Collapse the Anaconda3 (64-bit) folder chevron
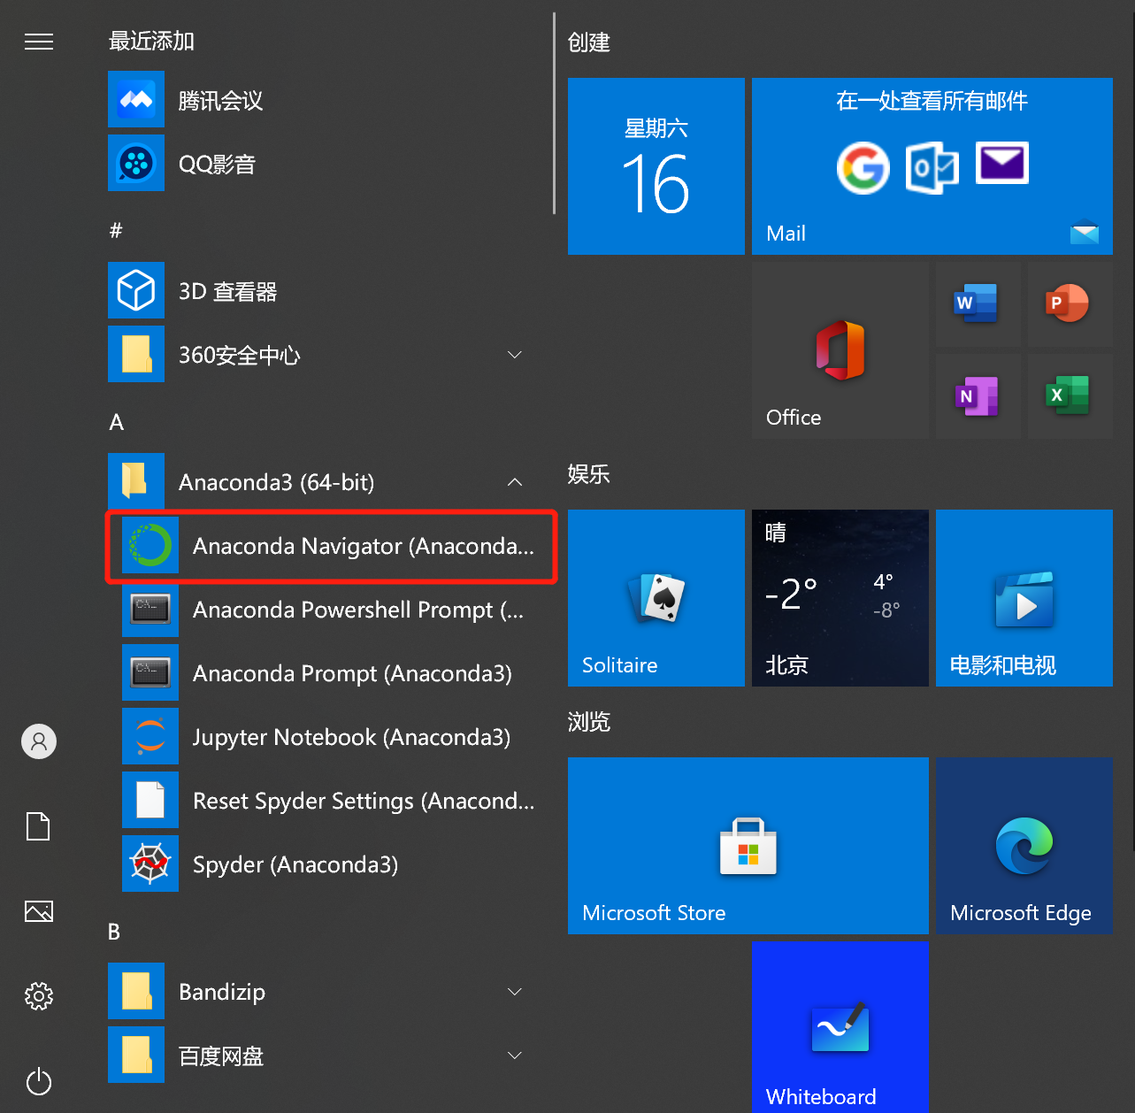Screen dimensions: 1135x1113 515,482
